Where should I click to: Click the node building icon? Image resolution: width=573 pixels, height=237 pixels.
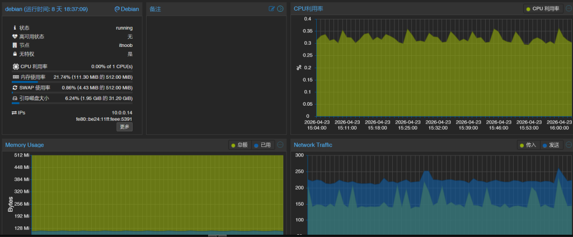pos(15,45)
